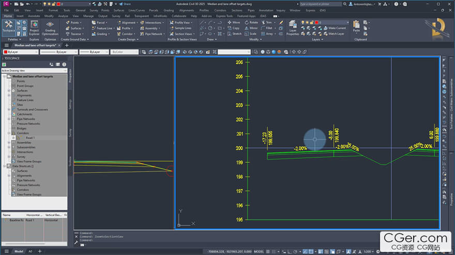455x255 pixels.
Task: Select the Stretch tool
Action: click(x=234, y=33)
